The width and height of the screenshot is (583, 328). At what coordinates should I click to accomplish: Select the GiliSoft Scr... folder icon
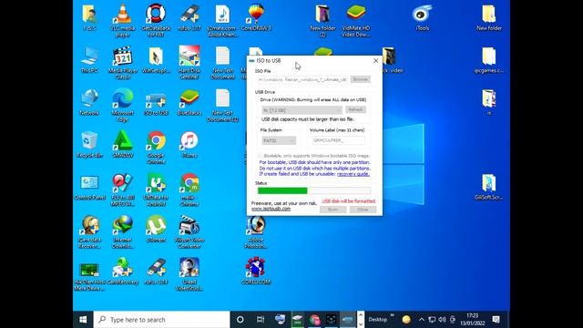pyautogui.click(x=488, y=187)
